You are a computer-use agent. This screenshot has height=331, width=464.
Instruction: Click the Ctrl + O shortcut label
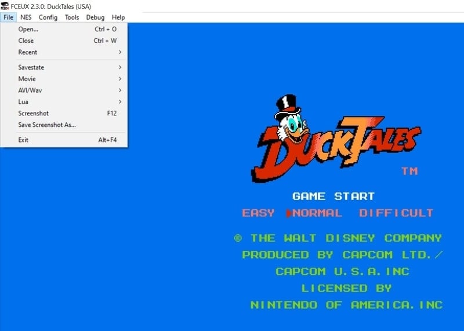tap(106, 29)
